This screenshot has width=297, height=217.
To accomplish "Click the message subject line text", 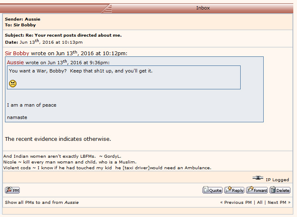I will coord(63,35).
